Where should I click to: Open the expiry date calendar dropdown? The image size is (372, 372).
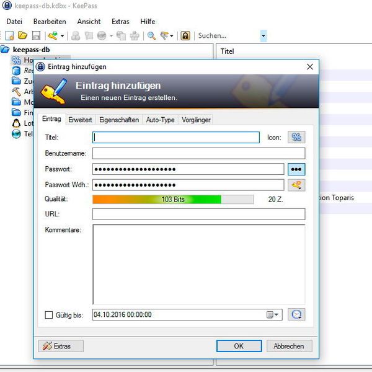point(273,315)
